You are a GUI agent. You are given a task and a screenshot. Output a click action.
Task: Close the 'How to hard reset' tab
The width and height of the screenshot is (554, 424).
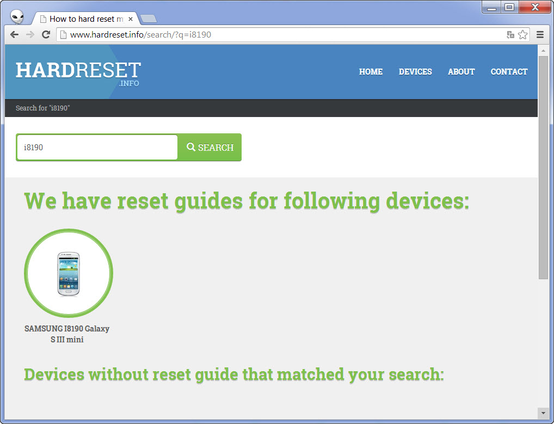131,19
